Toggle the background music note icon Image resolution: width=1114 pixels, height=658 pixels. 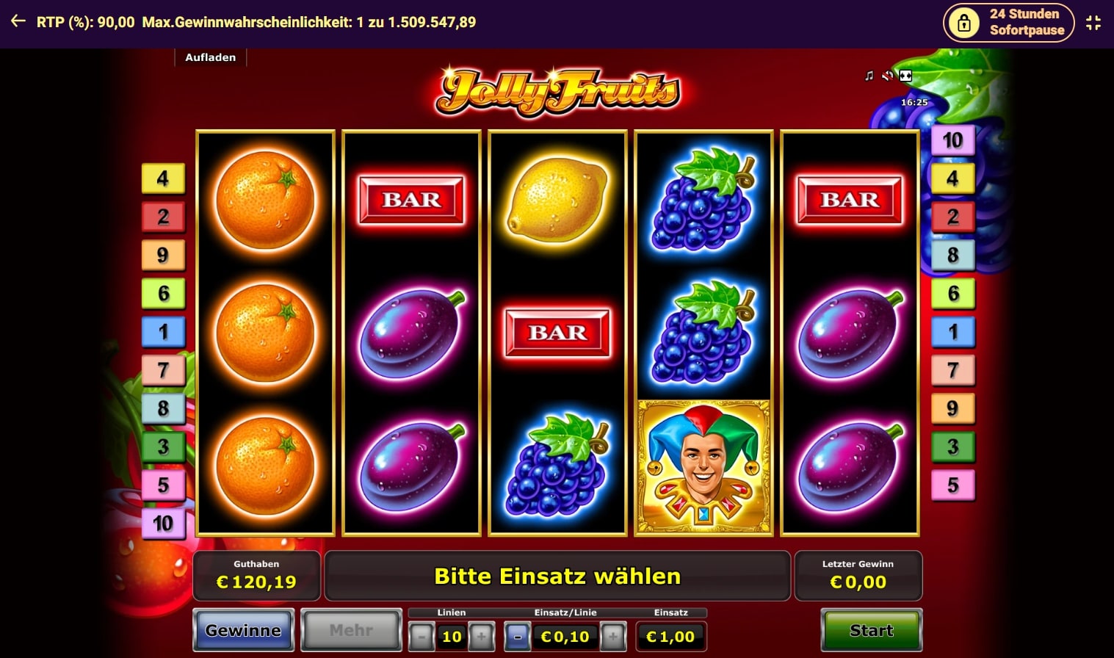[x=869, y=76]
